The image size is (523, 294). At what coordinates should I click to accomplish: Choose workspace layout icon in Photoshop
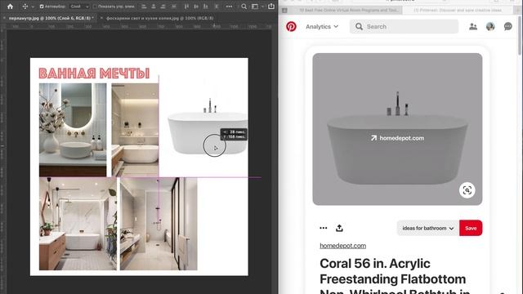pyautogui.click(x=255, y=7)
